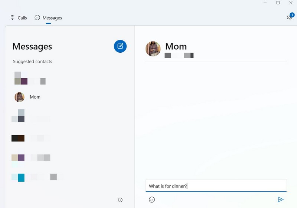The width and height of the screenshot is (297, 208).
Task: Open the suggested contact directly above Mom
Action: 30,79
